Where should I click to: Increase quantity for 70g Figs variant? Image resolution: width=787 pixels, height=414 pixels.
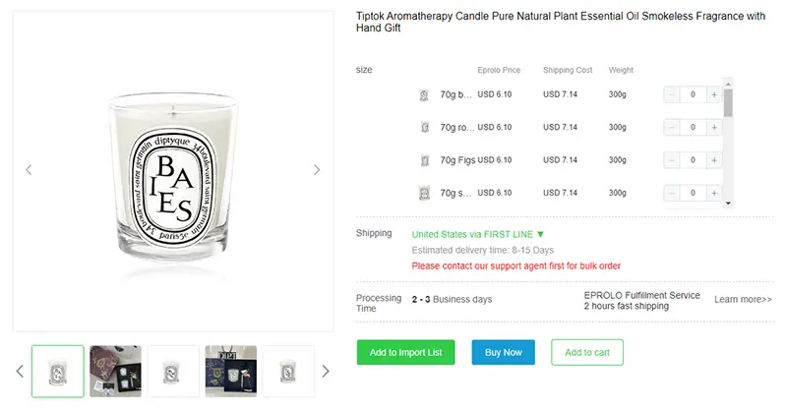[x=714, y=160]
